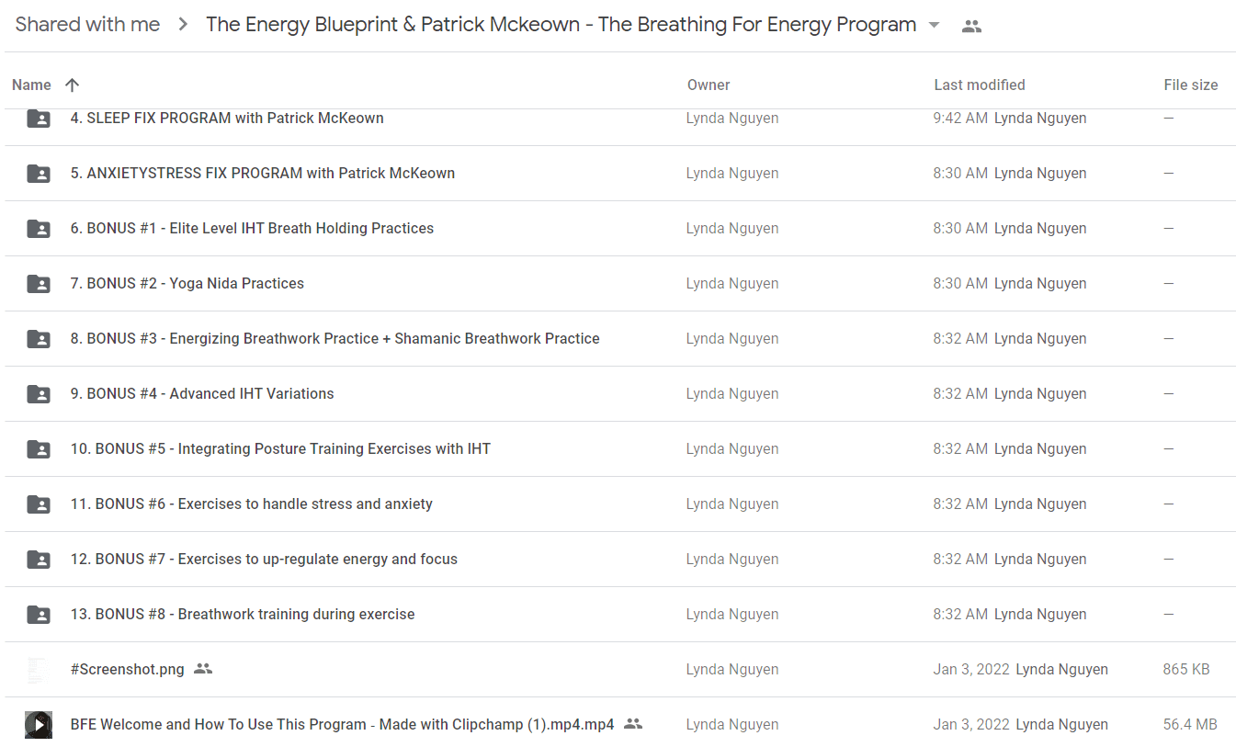Image resolution: width=1236 pixels, height=747 pixels.
Task: Reverse sort order with the up arrow
Action: 73,85
